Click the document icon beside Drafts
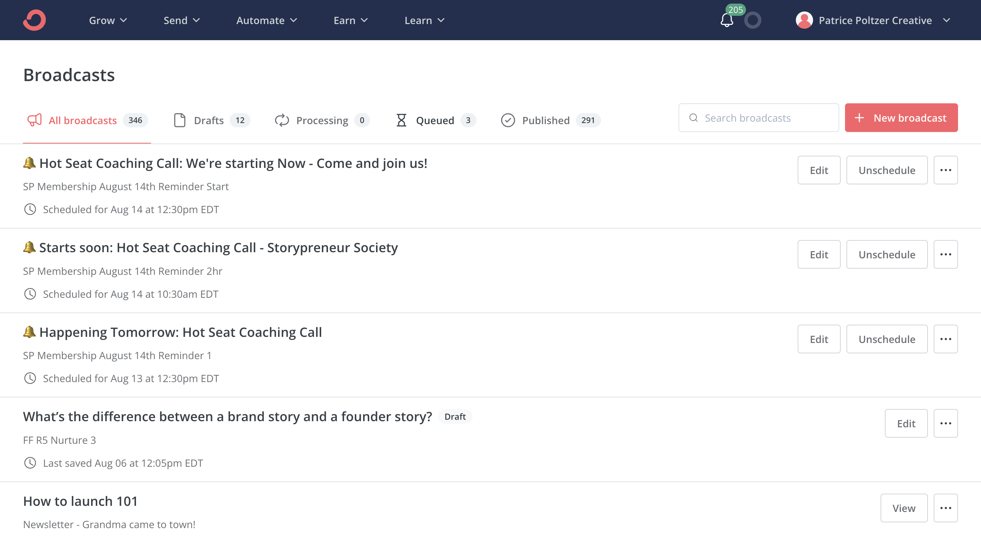The width and height of the screenshot is (981, 541). (180, 120)
